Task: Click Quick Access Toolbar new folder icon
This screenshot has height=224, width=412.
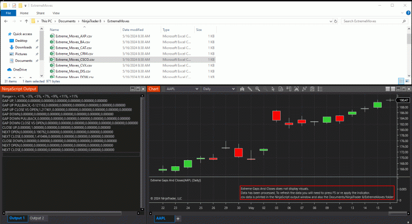Action: click(20, 5)
